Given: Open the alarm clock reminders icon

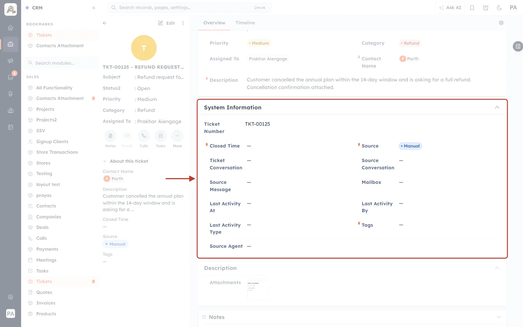Looking at the screenshot, I should tap(486, 8).
